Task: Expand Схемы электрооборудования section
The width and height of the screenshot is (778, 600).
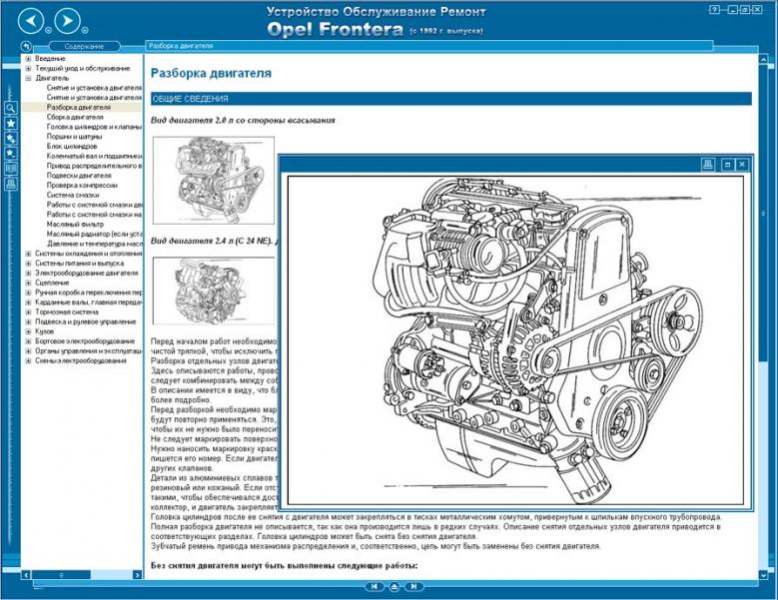Action: pyautogui.click(x=28, y=360)
